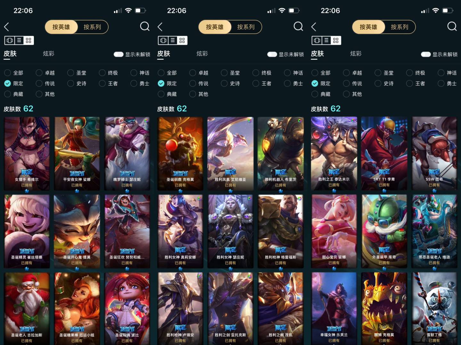Choose card carousel view icon in the middle screen
The height and width of the screenshot is (345, 461).
point(163,40)
